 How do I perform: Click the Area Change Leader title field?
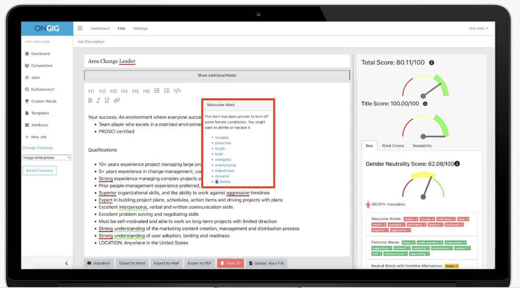click(x=190, y=61)
